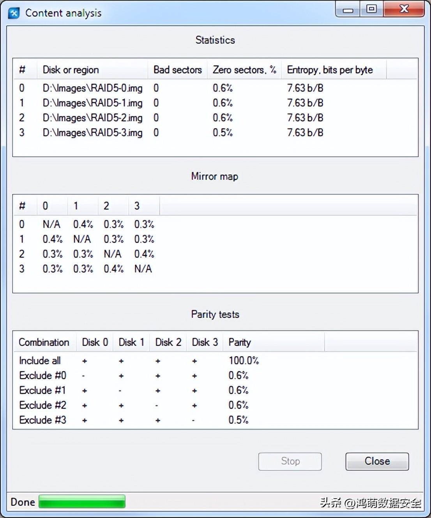The width and height of the screenshot is (431, 518).
Task: Click the Parity column header
Action: point(239,342)
